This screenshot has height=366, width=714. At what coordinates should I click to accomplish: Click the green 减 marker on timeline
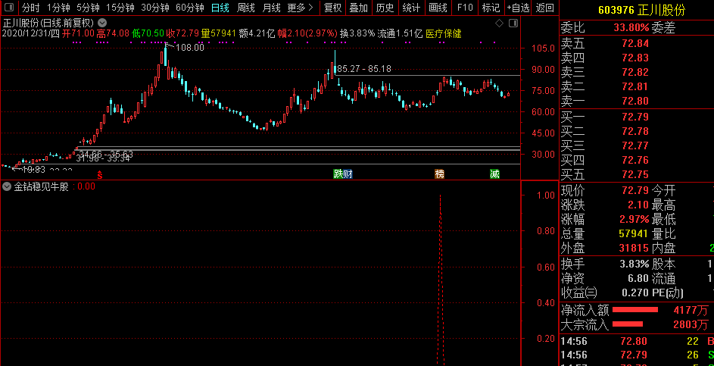[494, 174]
